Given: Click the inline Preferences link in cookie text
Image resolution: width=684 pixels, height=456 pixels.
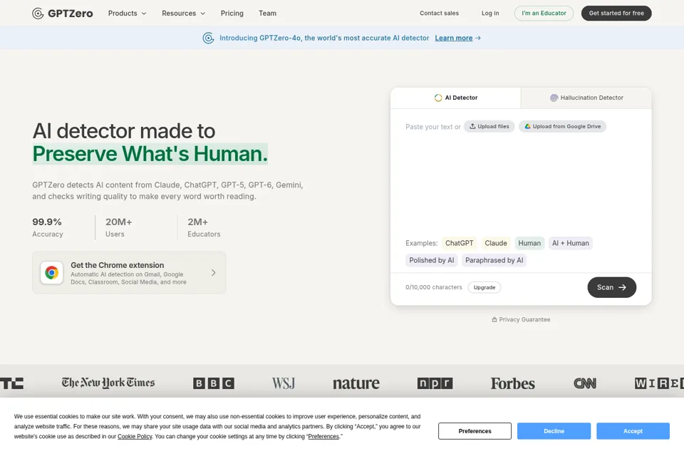Looking at the screenshot, I should click(323, 436).
